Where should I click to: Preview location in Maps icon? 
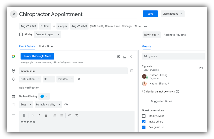pos(132,71)
